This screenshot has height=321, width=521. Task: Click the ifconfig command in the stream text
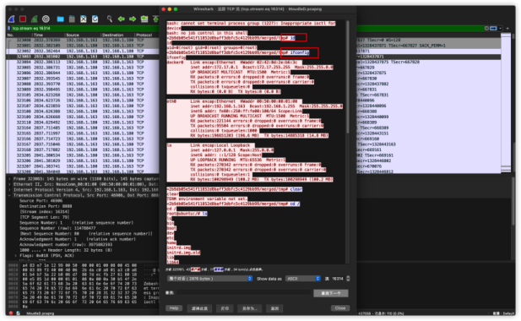click(300, 52)
